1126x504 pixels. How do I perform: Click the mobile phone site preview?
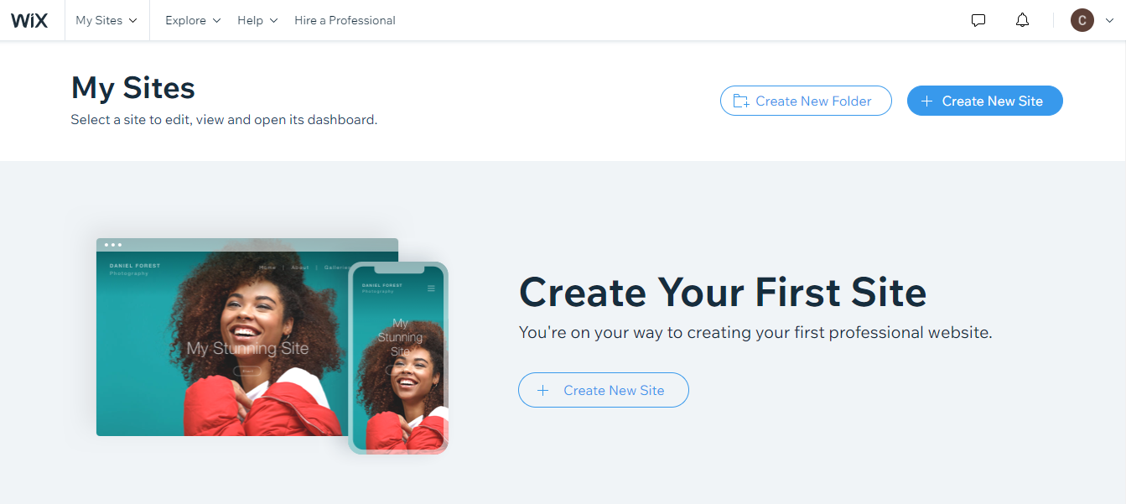tap(398, 358)
